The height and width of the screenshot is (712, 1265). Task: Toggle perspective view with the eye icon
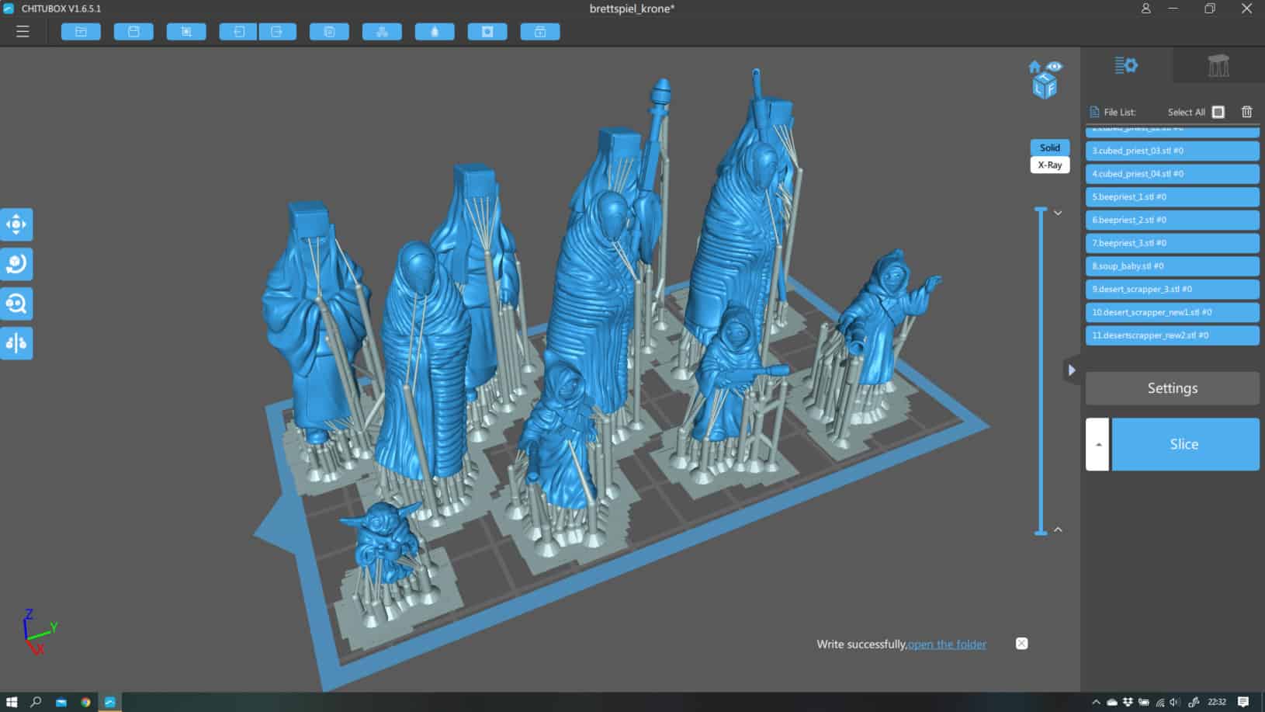click(x=1053, y=66)
